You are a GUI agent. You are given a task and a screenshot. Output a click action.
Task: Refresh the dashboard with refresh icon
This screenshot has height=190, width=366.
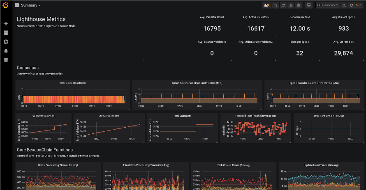coord(351,5)
